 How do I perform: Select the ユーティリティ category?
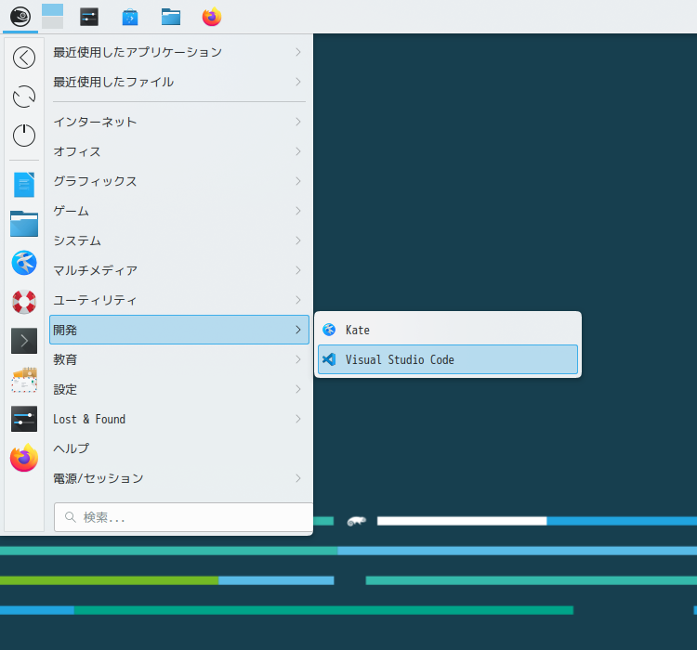point(179,300)
